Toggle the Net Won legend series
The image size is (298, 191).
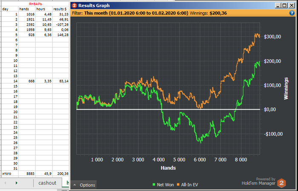click(163, 185)
